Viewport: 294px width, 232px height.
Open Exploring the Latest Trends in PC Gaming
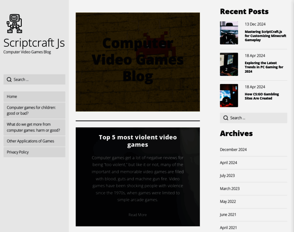[264, 67]
